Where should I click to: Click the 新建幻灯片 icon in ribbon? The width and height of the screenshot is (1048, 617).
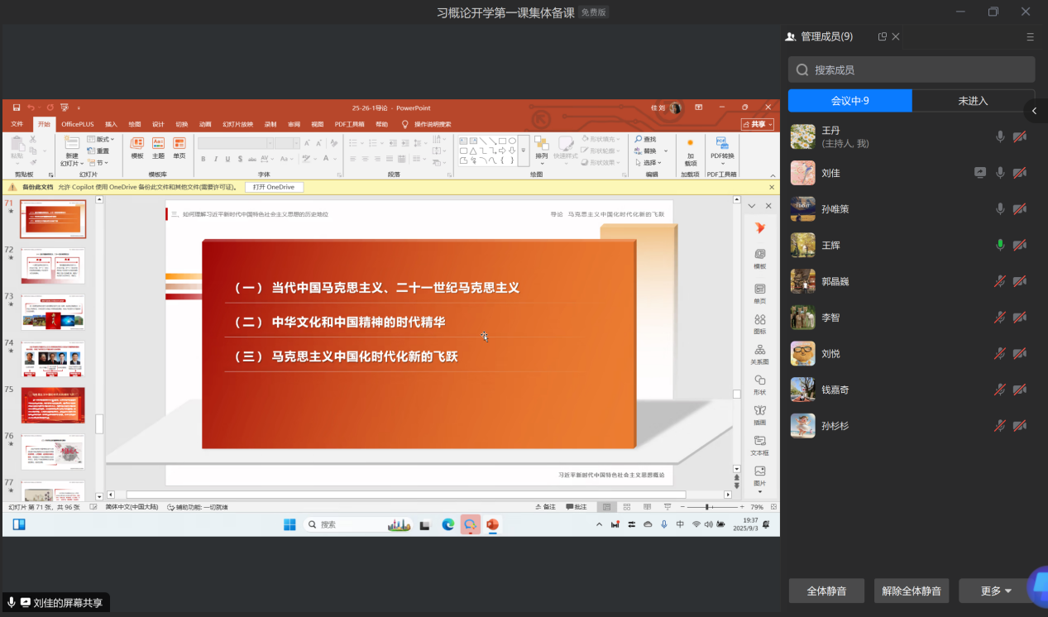[x=72, y=146]
